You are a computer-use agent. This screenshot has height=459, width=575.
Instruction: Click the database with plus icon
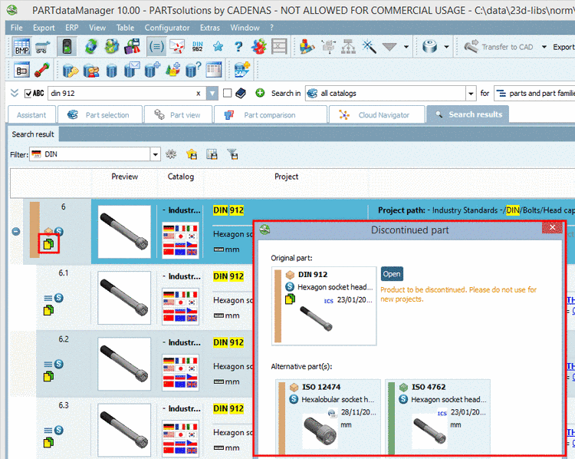pos(152,70)
